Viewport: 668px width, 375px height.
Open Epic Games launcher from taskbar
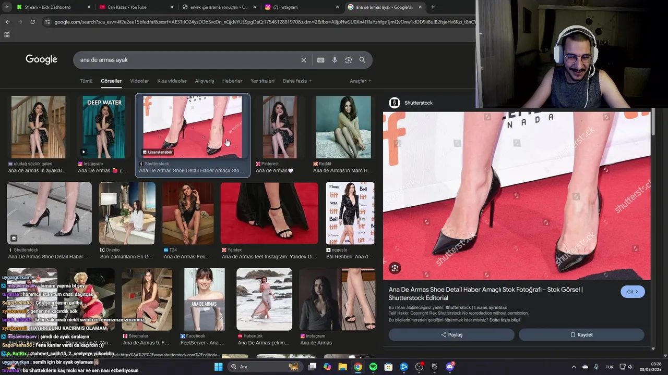click(x=434, y=367)
